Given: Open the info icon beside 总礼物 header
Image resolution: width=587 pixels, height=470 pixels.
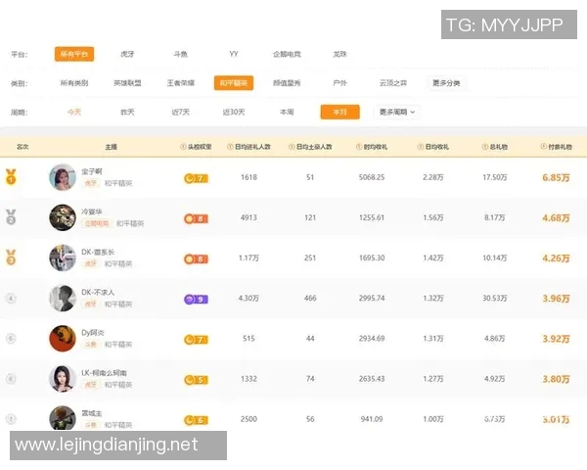Looking at the screenshot, I should (x=485, y=147).
